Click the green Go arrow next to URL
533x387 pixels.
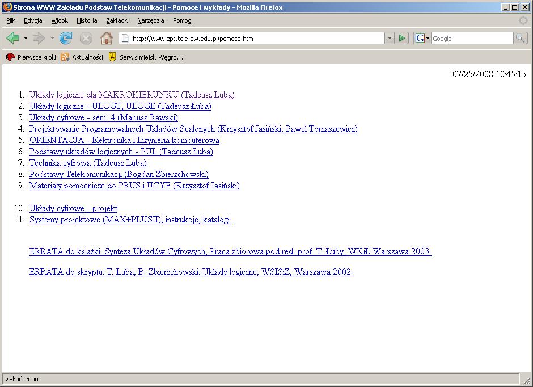[402, 38]
